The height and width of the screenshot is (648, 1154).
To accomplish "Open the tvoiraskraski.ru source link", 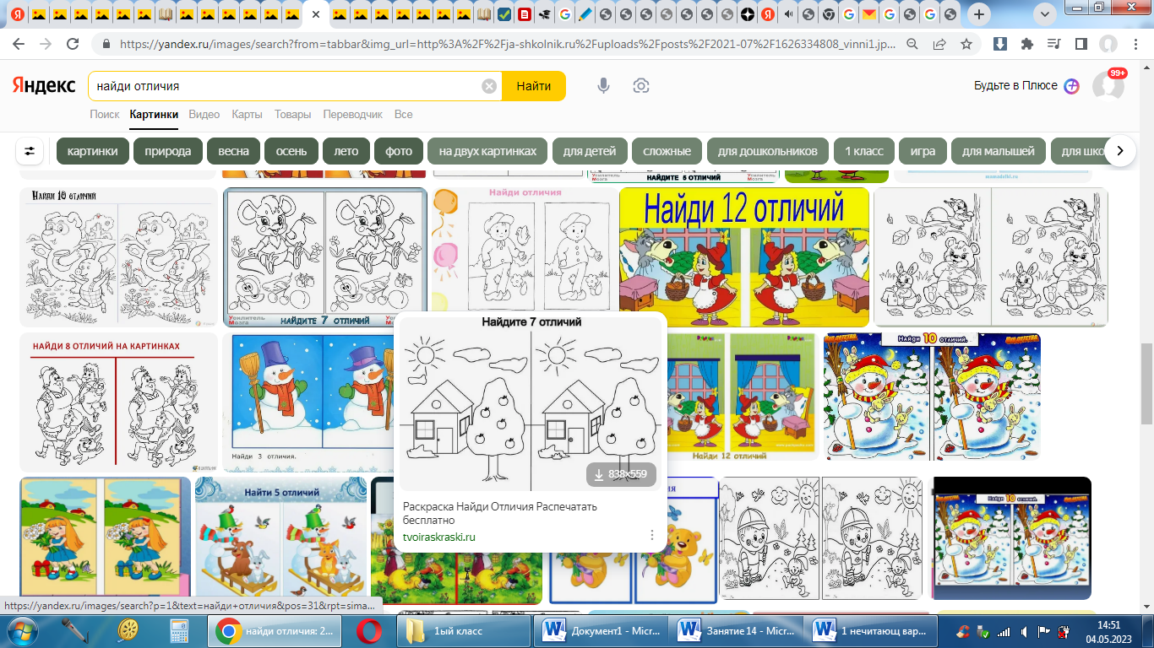I will click(439, 537).
